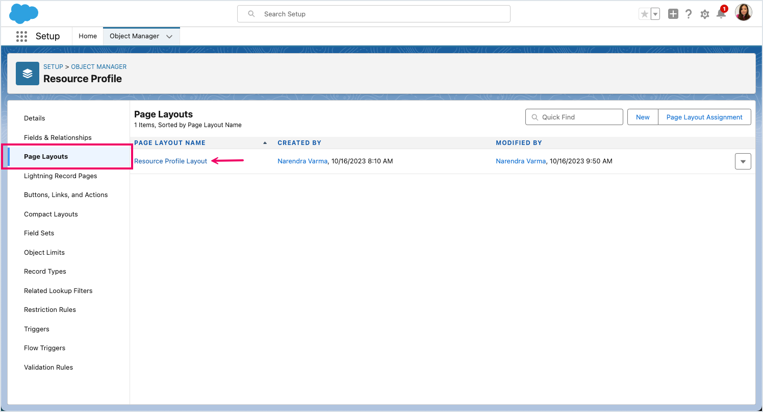The height and width of the screenshot is (412, 763).
Task: Click the Favorites star icon
Action: pos(644,14)
